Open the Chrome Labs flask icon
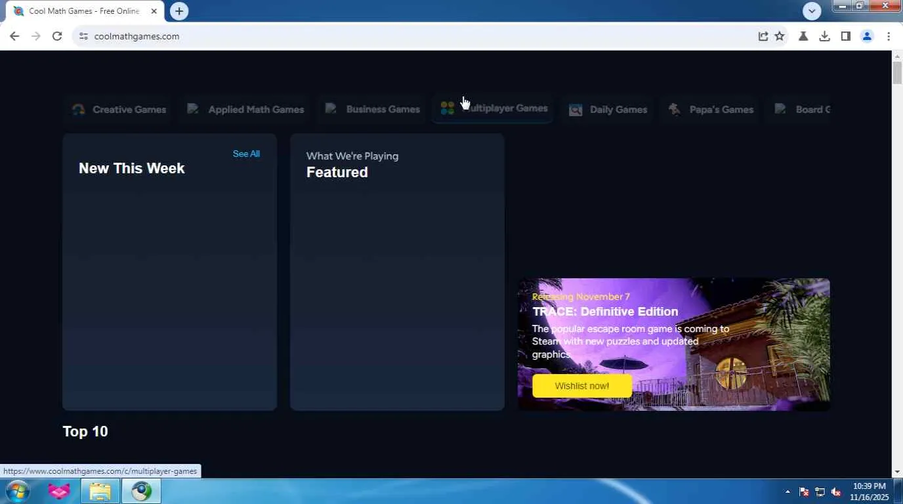This screenshot has height=504, width=903. pyautogui.click(x=803, y=36)
